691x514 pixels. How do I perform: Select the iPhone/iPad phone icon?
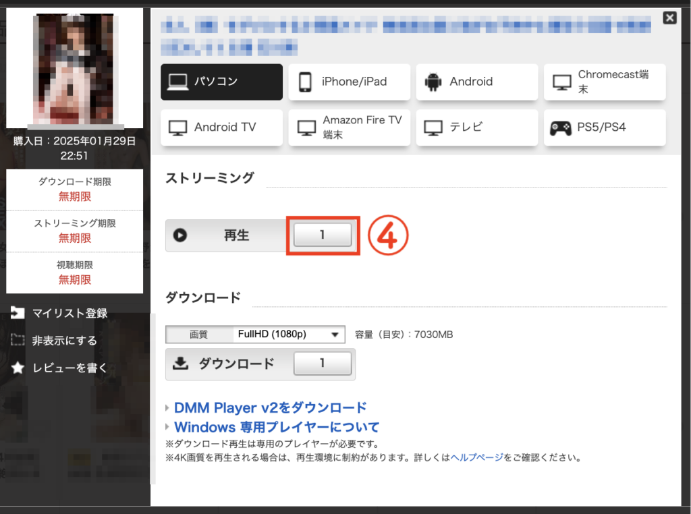click(x=305, y=82)
